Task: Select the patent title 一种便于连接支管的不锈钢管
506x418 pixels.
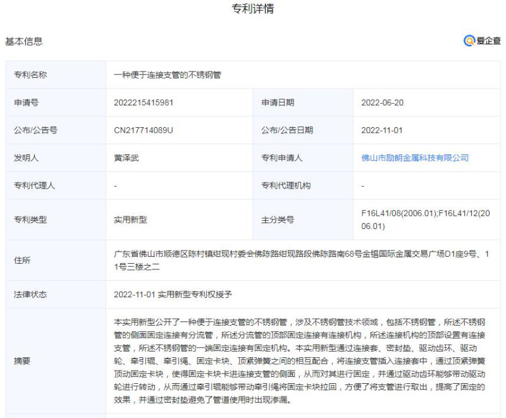Action: pos(168,75)
